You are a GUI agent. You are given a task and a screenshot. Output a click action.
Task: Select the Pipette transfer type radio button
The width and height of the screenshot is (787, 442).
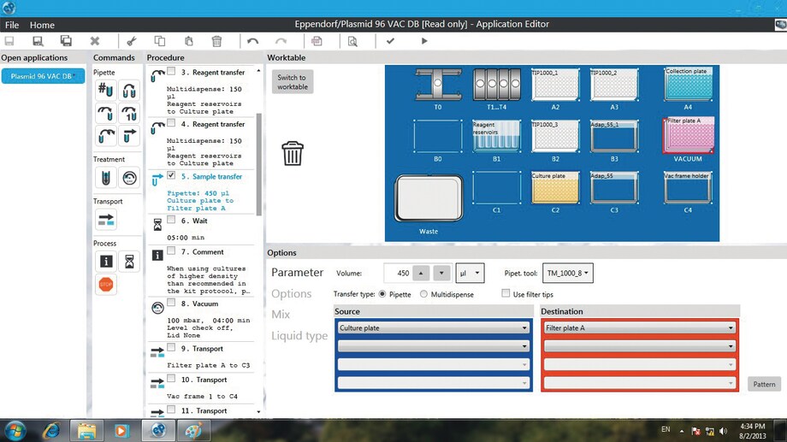pos(382,294)
